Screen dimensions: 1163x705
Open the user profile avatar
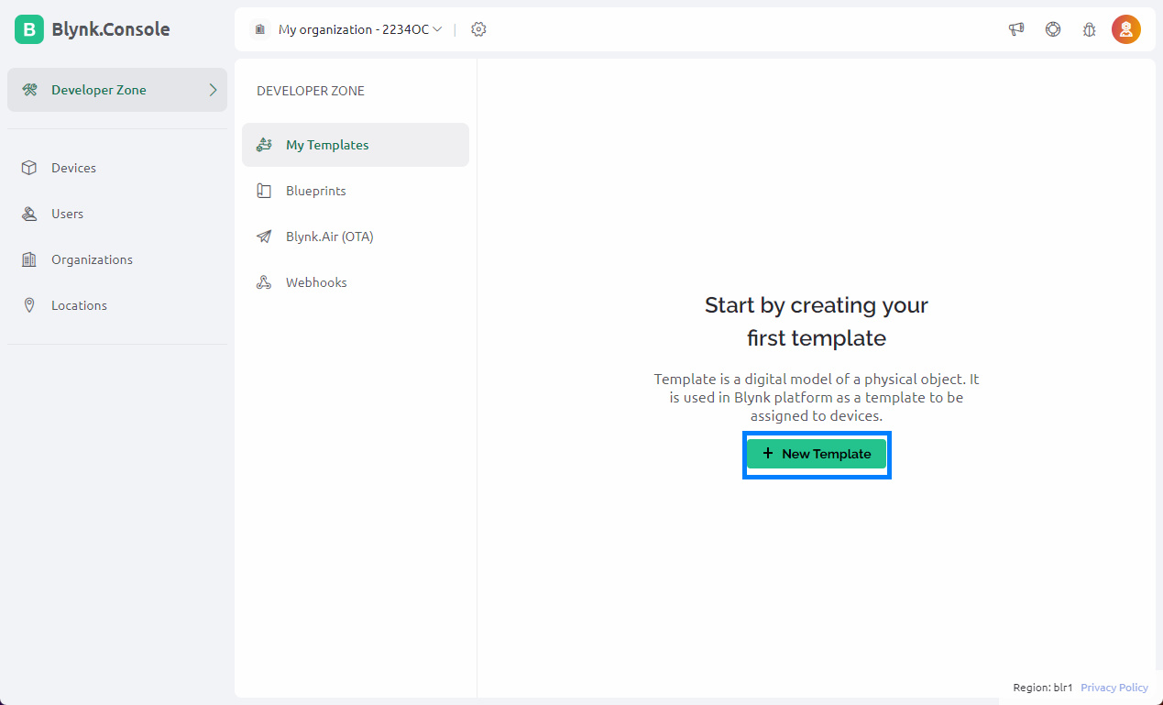pos(1126,29)
